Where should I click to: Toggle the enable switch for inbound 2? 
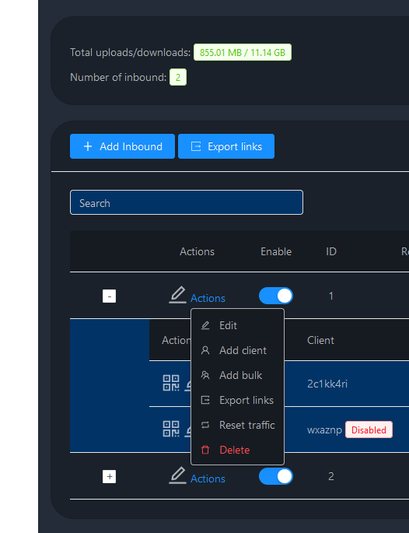click(276, 476)
